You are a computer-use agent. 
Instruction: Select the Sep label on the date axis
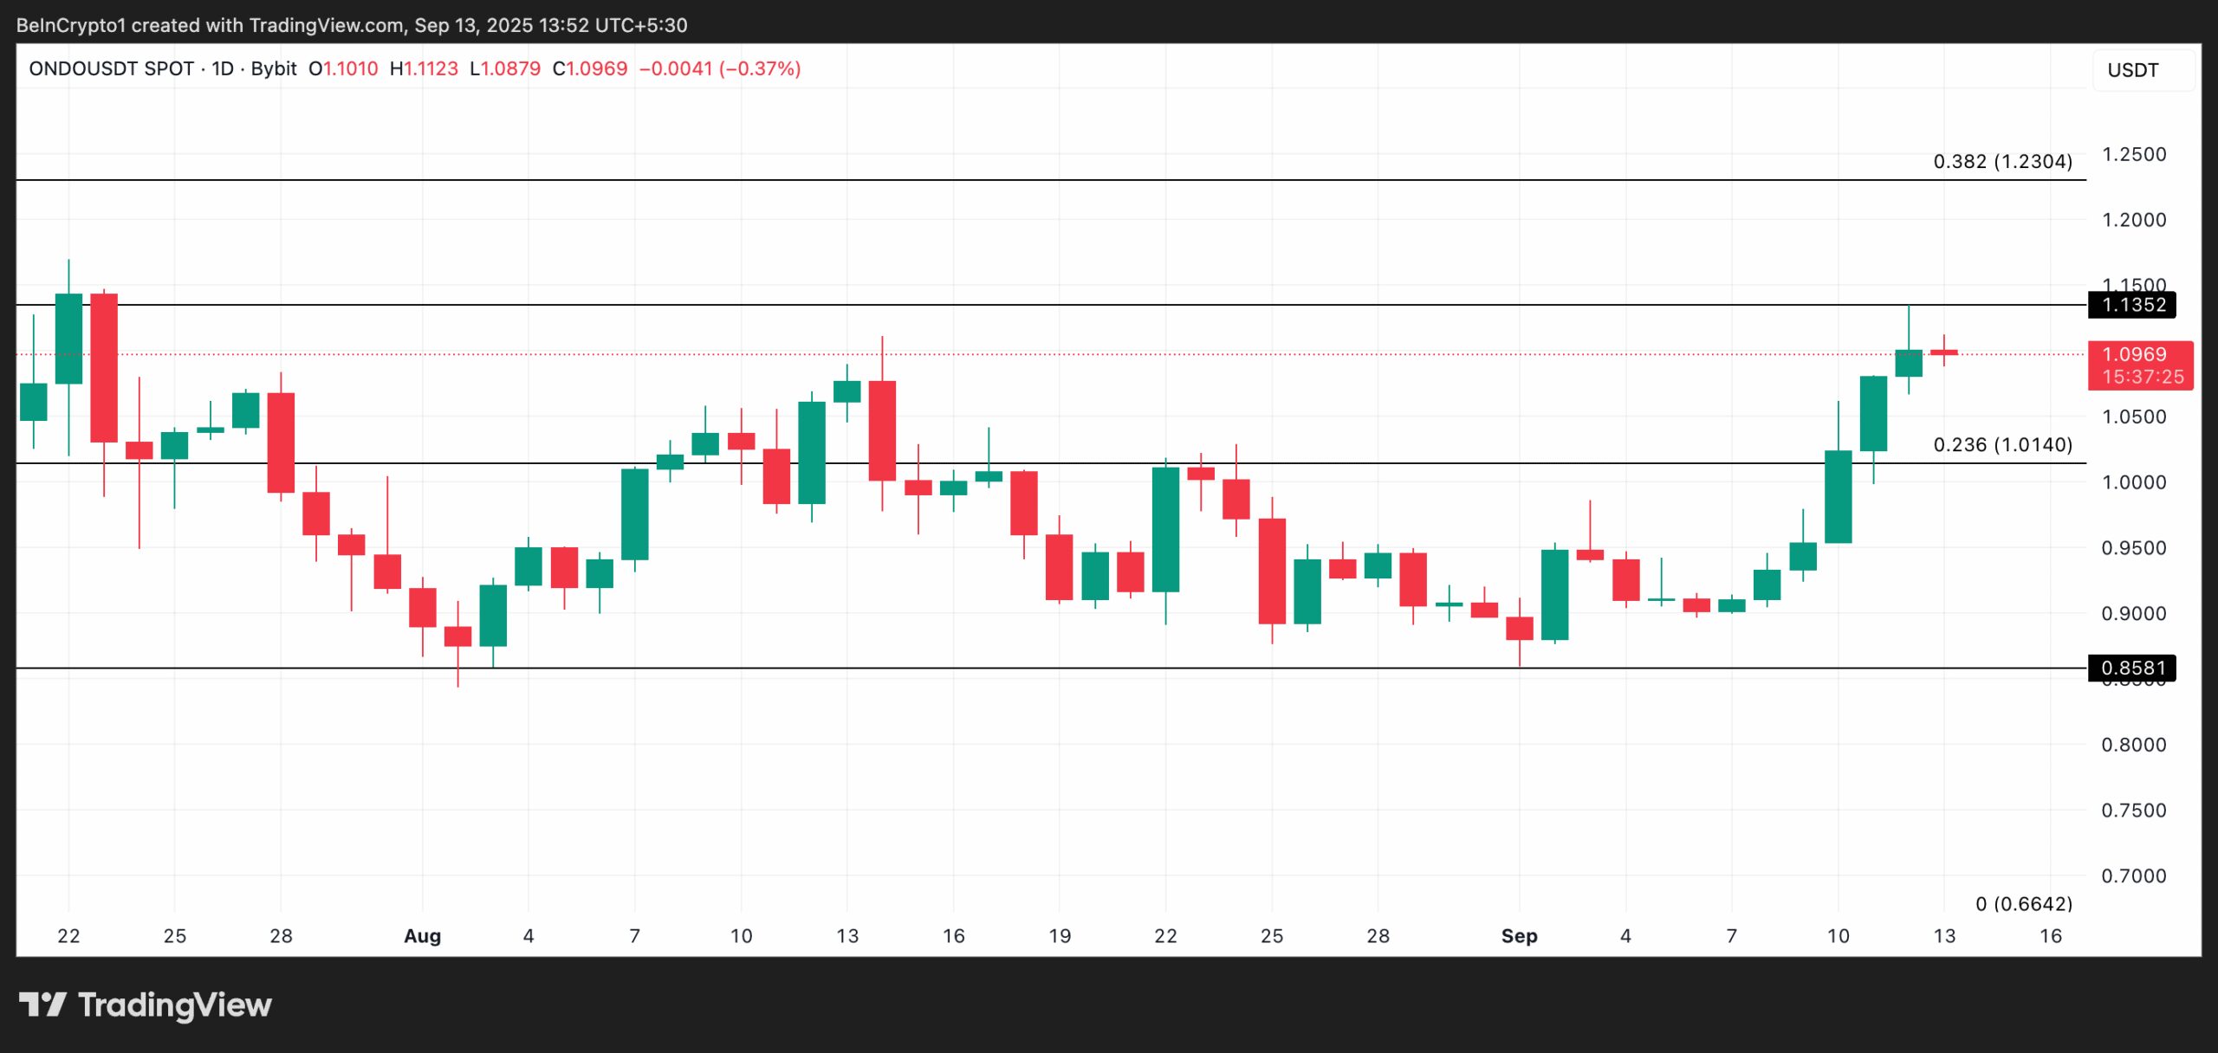(x=1521, y=936)
